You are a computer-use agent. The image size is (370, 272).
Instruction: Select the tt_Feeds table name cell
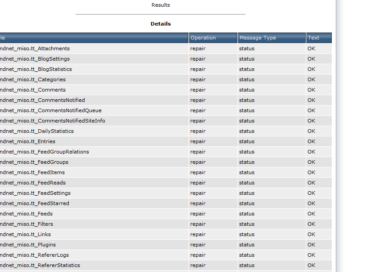tap(94, 214)
